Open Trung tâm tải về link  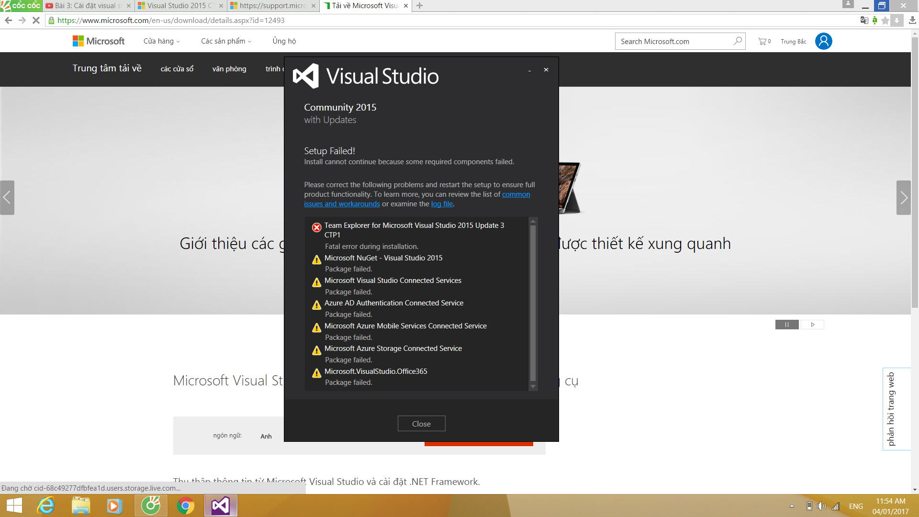pos(107,68)
